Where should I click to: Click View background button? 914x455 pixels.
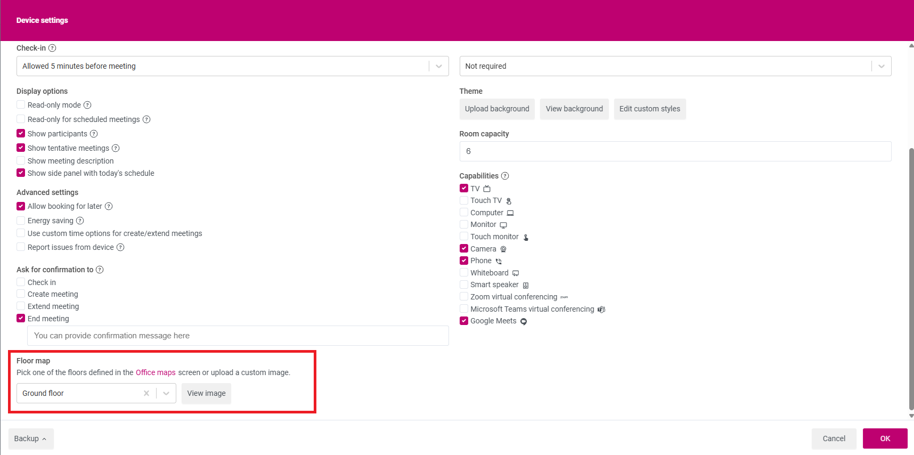coord(574,109)
